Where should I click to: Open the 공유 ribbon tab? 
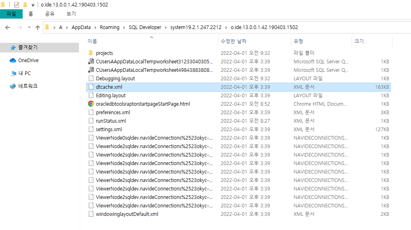[x=49, y=14]
